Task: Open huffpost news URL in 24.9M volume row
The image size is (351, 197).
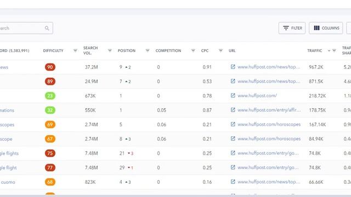Action: pos(269,82)
